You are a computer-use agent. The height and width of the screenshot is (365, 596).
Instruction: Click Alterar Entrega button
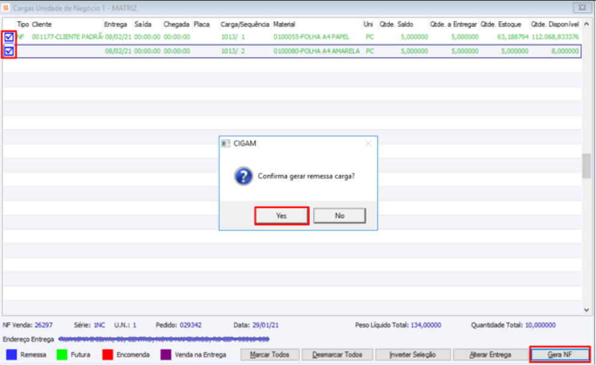(490, 354)
